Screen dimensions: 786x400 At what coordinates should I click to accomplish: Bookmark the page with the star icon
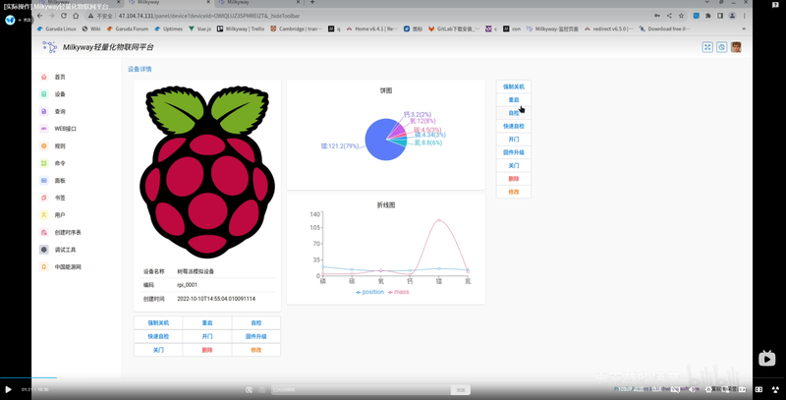(x=681, y=16)
